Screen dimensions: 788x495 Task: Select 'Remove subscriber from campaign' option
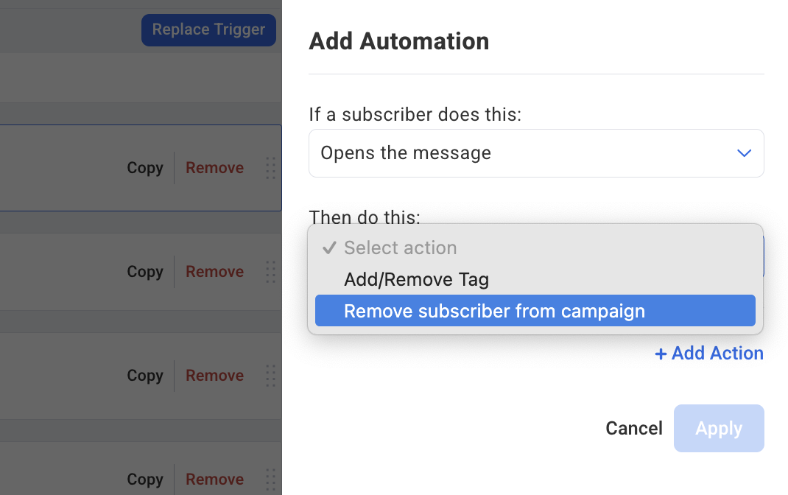[535, 311]
